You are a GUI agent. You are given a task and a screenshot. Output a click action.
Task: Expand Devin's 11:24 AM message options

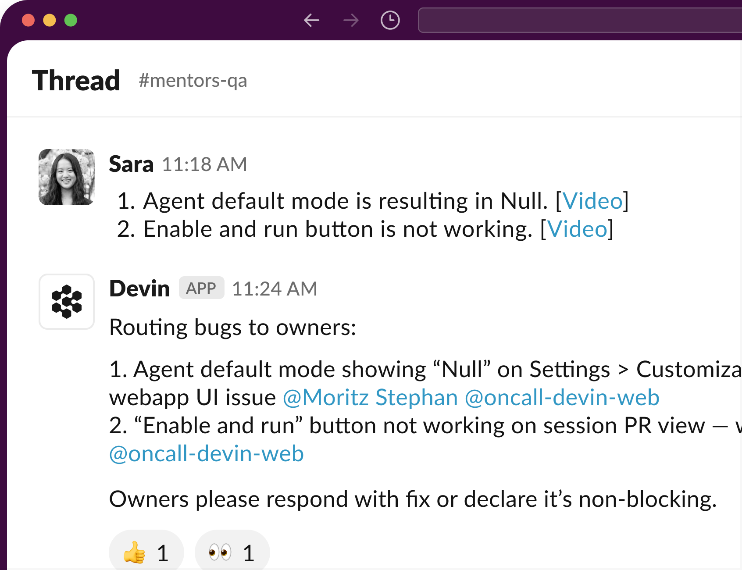coord(274,288)
